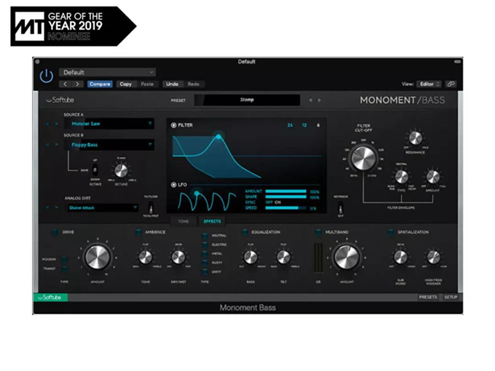This screenshot has height=371, width=495.
Task: Switch to the Tone tab
Action: coord(183,221)
